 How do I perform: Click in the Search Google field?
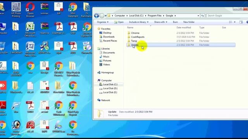pos(227,15)
